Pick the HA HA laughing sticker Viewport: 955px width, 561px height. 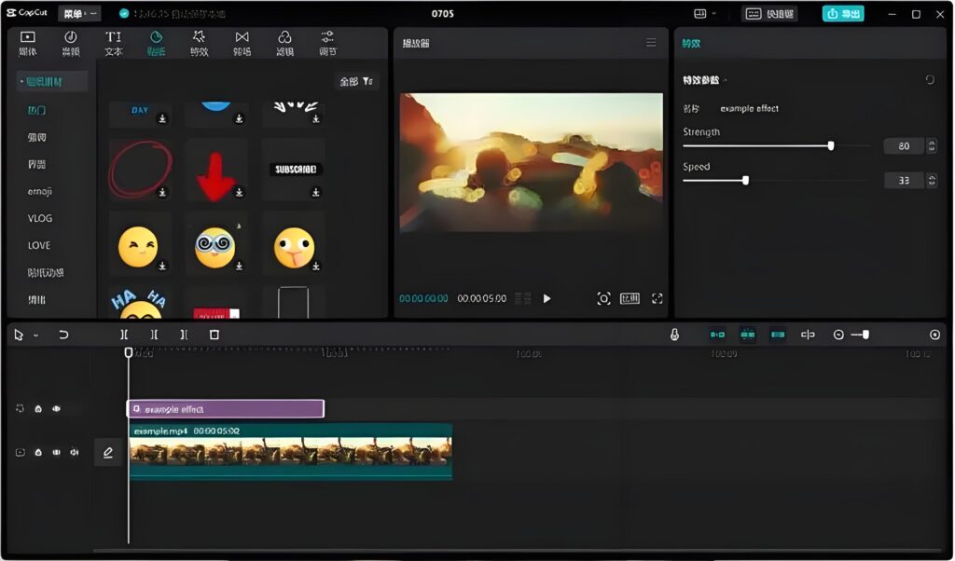[x=140, y=303]
